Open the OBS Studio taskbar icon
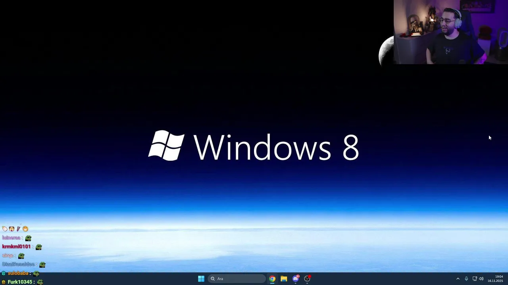The image size is (508, 285). (307, 279)
